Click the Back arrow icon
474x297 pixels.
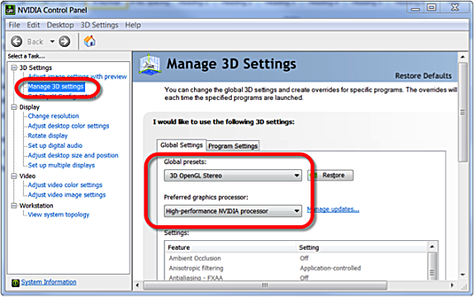coord(17,41)
